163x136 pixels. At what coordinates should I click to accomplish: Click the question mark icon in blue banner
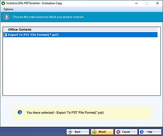click(6, 17)
